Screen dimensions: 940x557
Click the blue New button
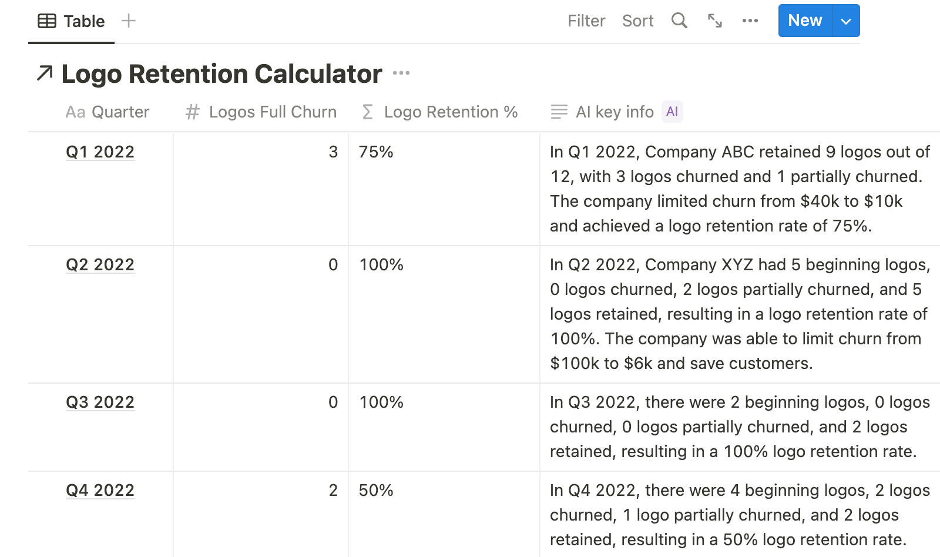(x=804, y=21)
